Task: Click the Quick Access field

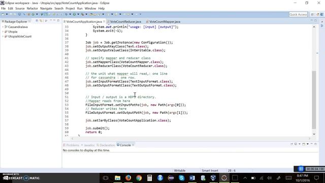Action: tap(298, 14)
